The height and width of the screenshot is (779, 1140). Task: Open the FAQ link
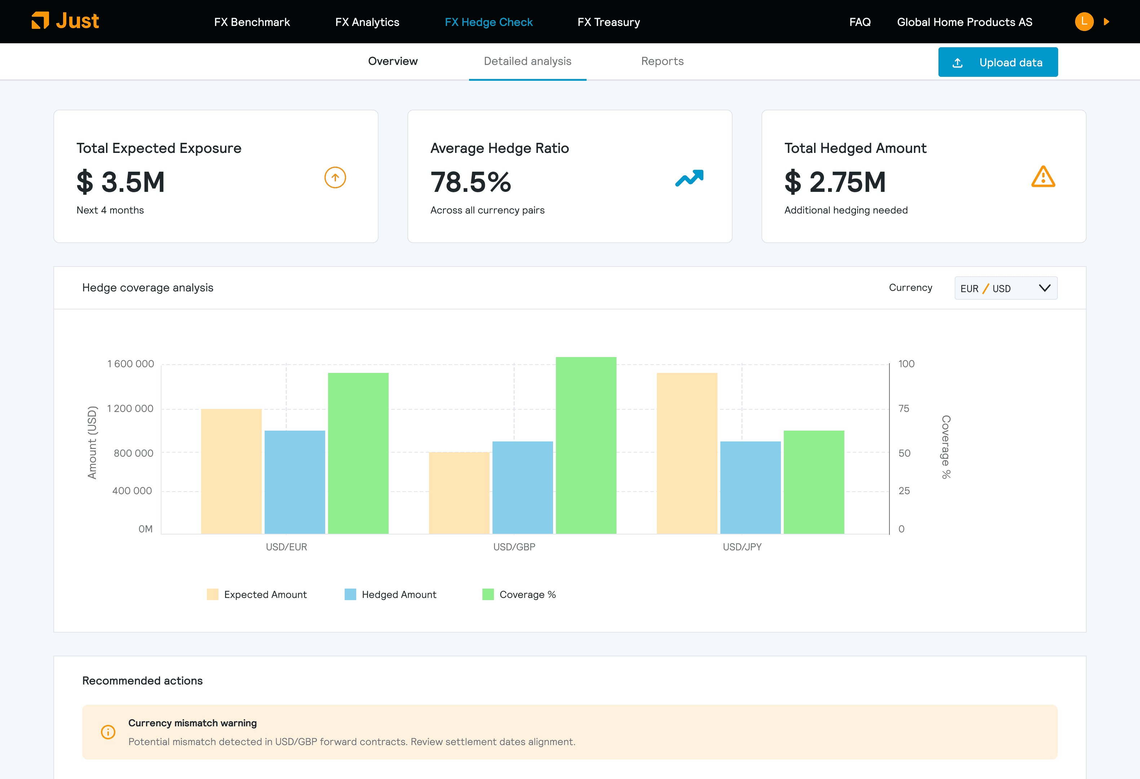tap(860, 22)
